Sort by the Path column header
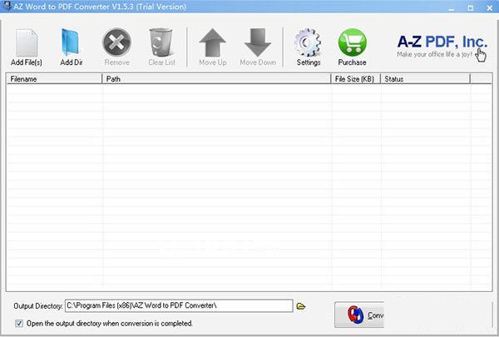Image resolution: width=499 pixels, height=337 pixels. tap(216, 79)
